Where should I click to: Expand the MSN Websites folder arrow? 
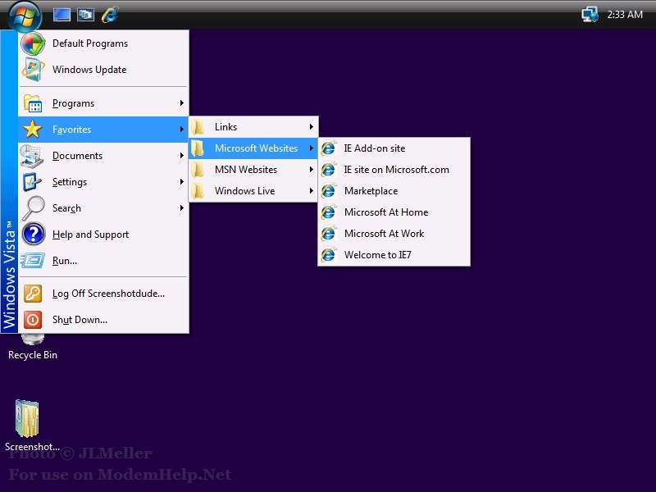312,170
